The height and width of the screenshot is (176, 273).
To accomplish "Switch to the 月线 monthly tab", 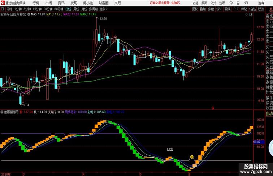I will click(84, 9).
